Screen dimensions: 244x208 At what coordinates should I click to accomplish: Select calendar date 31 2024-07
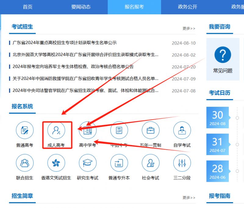[217, 144]
